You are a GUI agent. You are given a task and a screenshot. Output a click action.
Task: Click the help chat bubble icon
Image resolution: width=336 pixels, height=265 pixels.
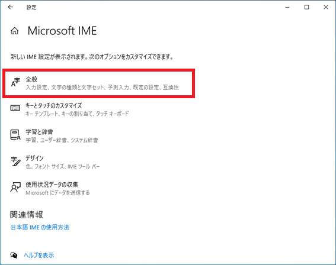coord(14,255)
